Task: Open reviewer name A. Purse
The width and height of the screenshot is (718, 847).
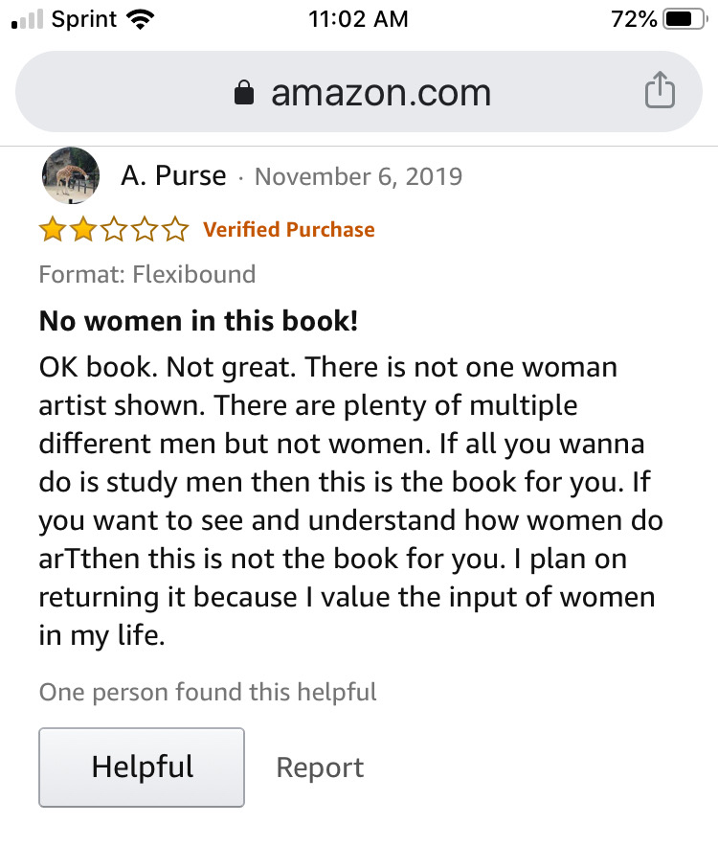Action: click(x=173, y=176)
